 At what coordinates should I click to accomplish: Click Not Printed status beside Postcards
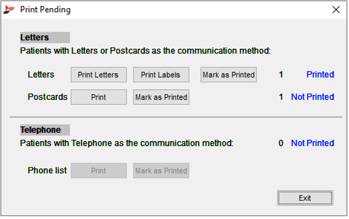point(313,97)
